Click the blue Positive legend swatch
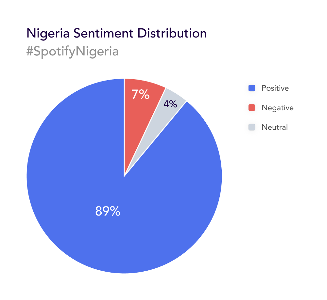This screenshot has height=300, width=327. pos(252,88)
